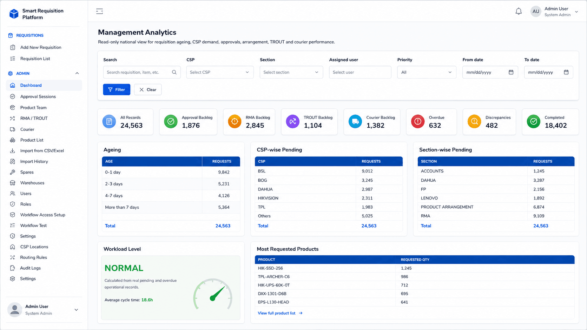Open the Select section dropdown
This screenshot has width=587, height=330.
291,72
